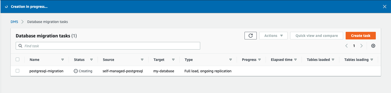Open the postgresql-migration task
391x93 pixels.
tap(46, 71)
